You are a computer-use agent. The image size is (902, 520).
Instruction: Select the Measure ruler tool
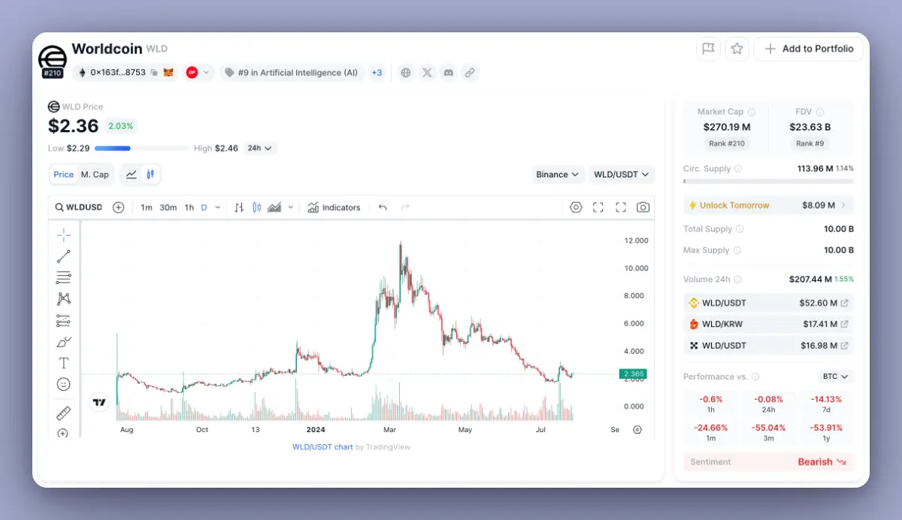pyautogui.click(x=63, y=413)
